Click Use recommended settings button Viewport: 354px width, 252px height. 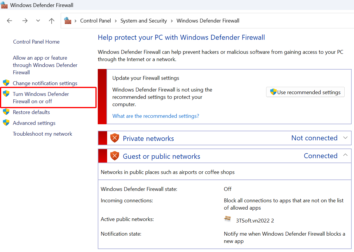point(305,92)
